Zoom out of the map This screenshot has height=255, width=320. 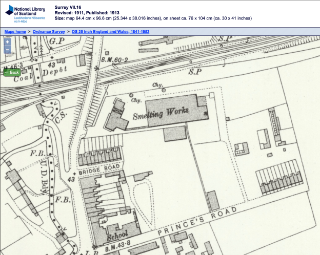pyautogui.click(x=7, y=50)
